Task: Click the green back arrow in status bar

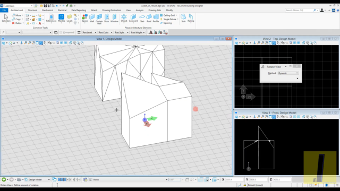Action: [x=4, y=179]
